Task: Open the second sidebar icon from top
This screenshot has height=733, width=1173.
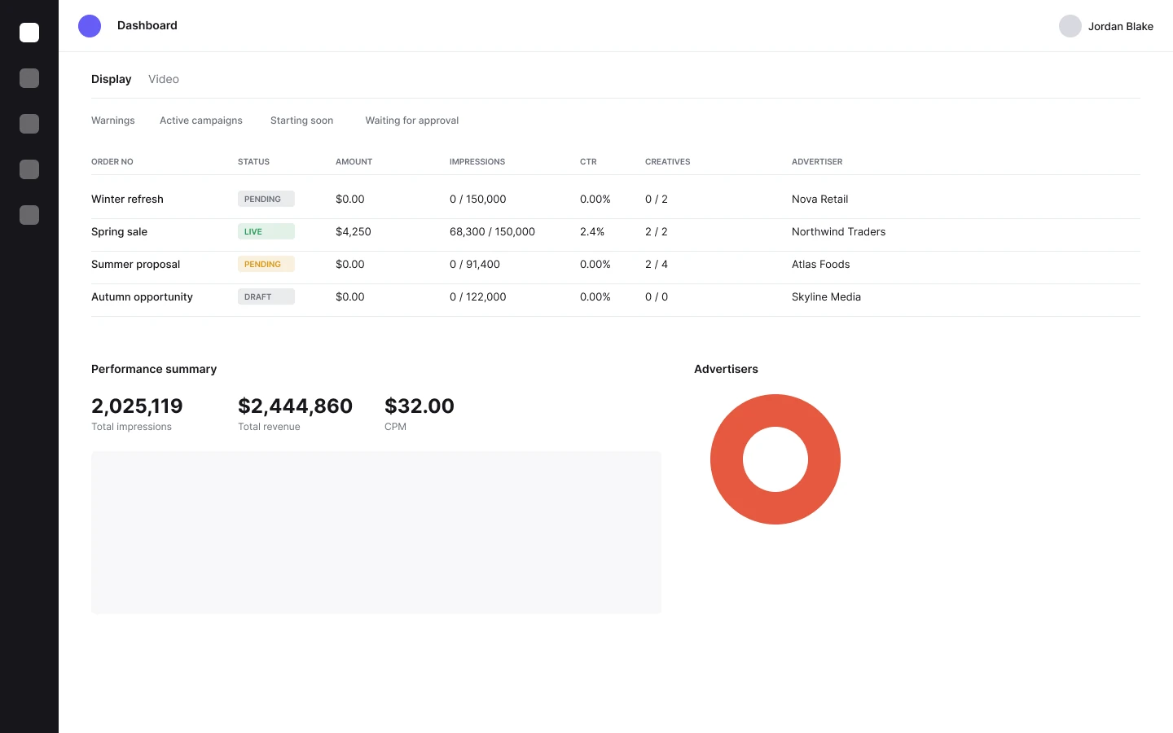Action: (x=29, y=78)
